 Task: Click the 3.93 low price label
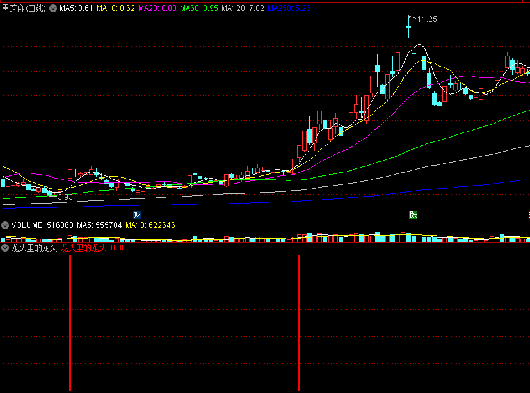(65, 197)
